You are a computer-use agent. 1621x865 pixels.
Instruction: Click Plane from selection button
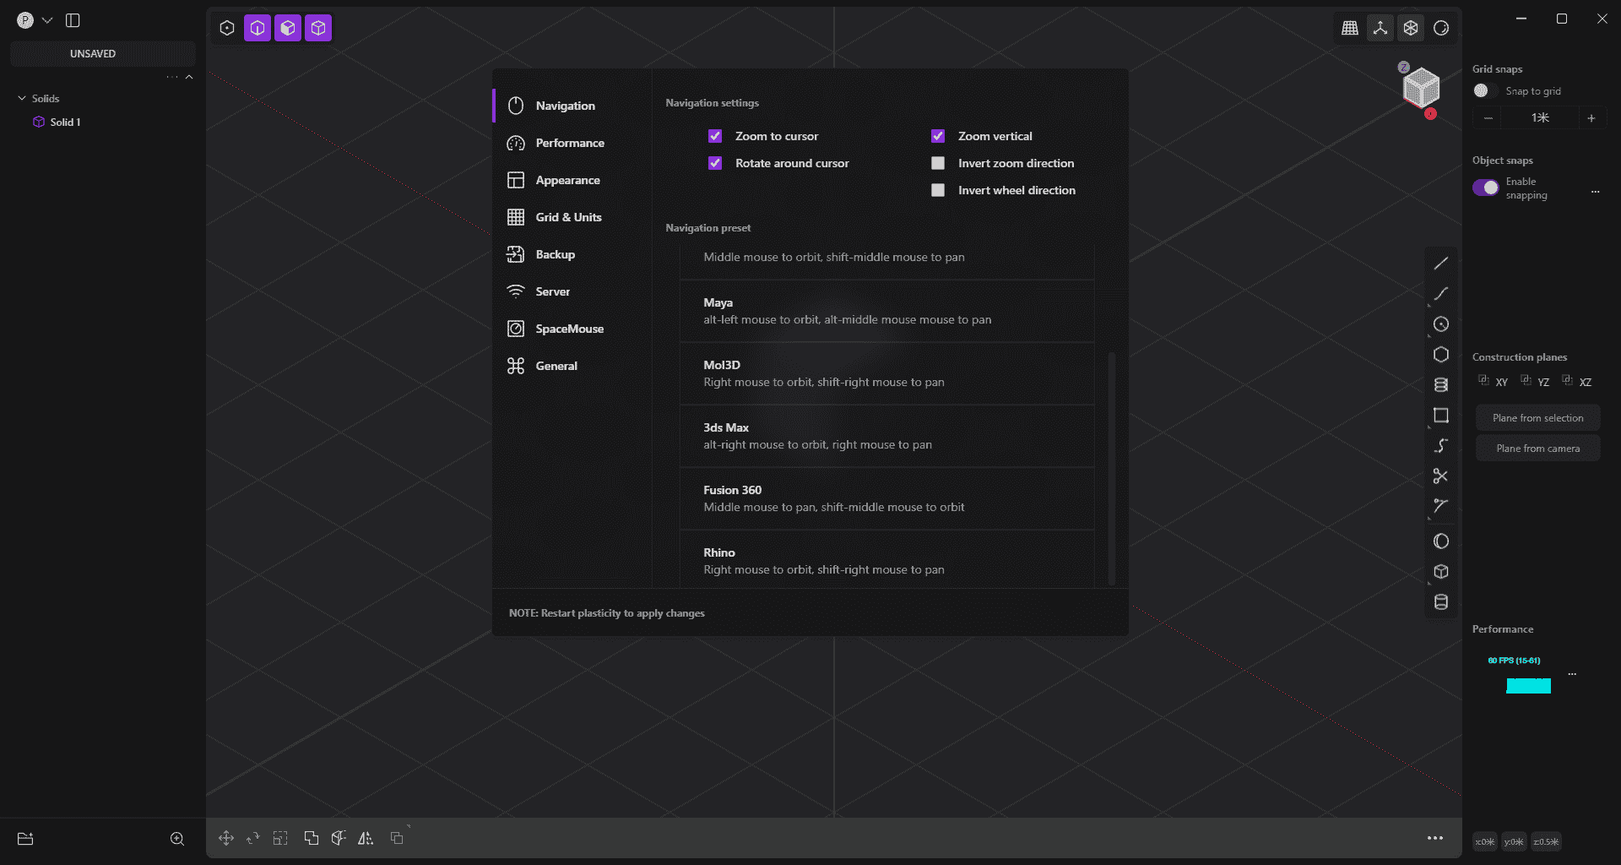coord(1537,417)
